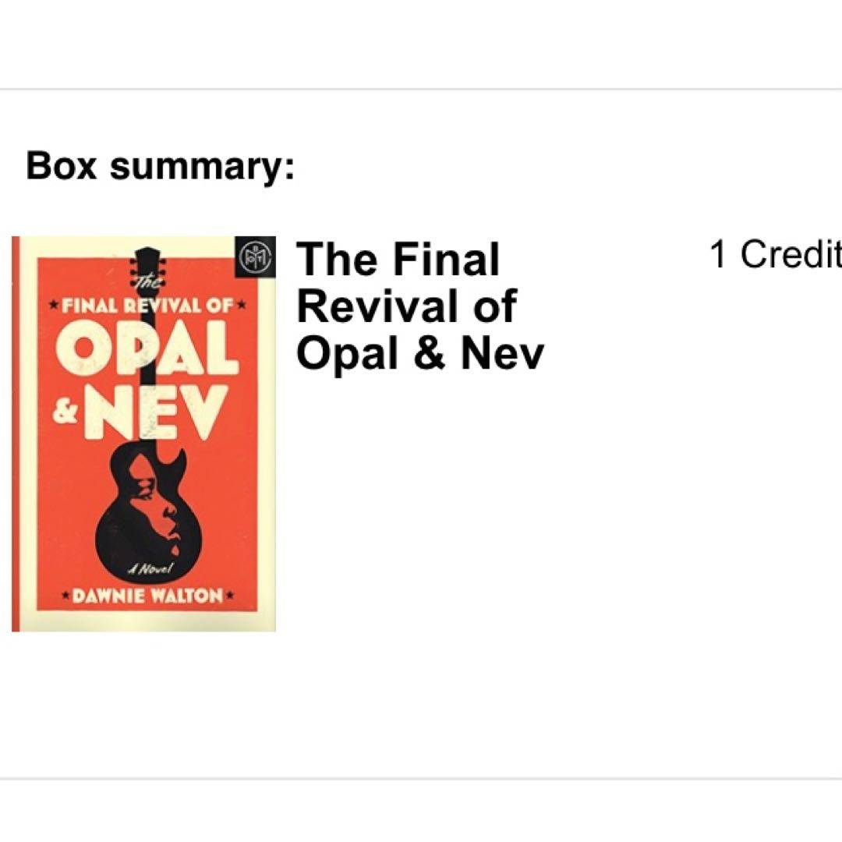Click the star right of FINAL REVIVAL OF
Screen dimensions: 842x842
click(x=241, y=305)
